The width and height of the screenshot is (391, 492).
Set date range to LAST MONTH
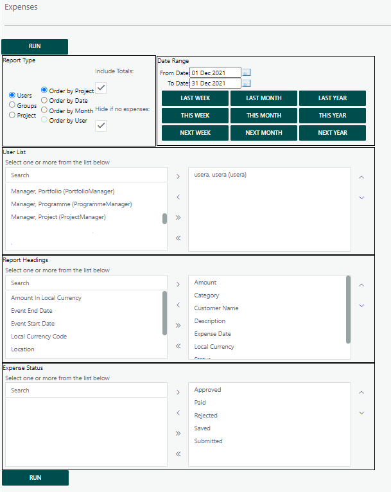pos(264,98)
